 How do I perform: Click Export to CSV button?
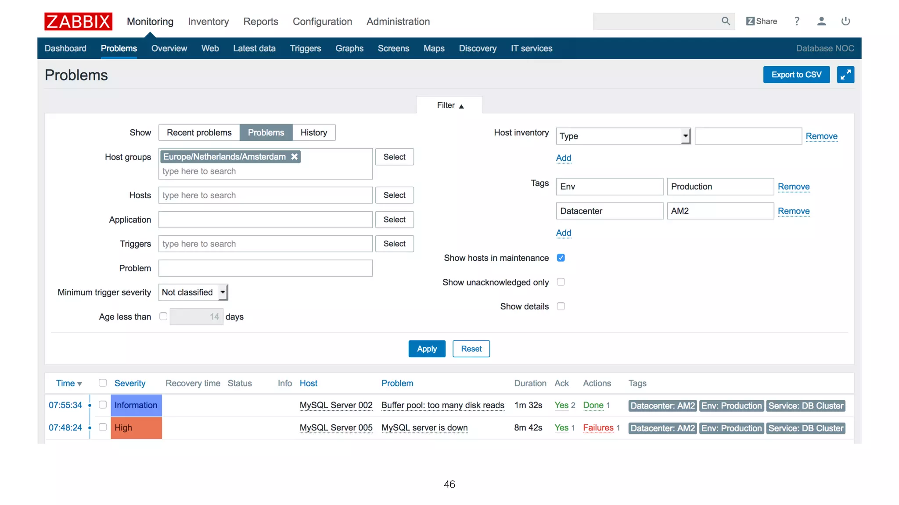tap(796, 75)
